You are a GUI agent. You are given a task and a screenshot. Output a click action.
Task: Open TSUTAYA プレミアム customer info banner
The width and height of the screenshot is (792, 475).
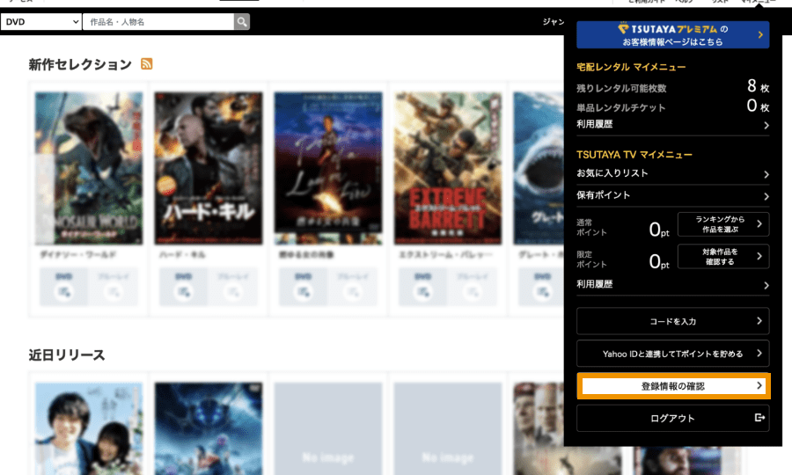(673, 35)
